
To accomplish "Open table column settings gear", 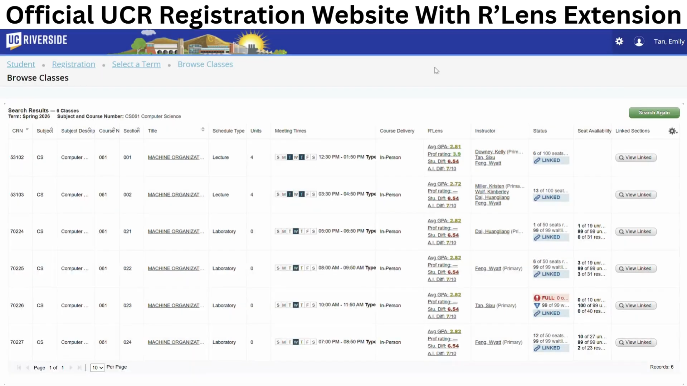I will tap(672, 131).
